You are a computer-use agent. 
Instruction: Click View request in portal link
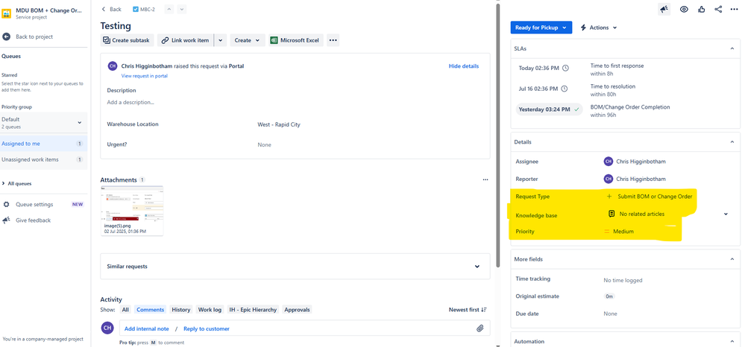coord(145,76)
